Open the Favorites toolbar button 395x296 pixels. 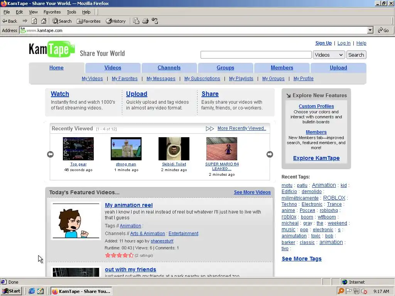(89, 21)
